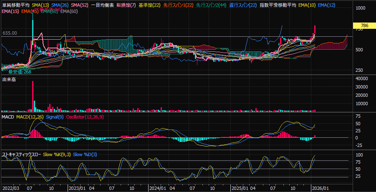Viewport: 376px width, 192px height.
Task: Select the 遅行スパン(22) label
Action: [242, 5]
